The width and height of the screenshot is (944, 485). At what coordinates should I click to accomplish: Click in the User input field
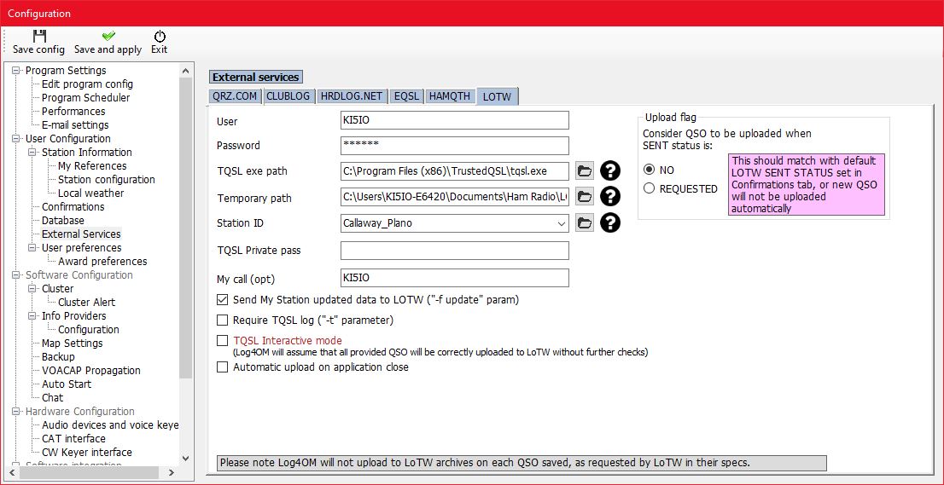point(455,120)
